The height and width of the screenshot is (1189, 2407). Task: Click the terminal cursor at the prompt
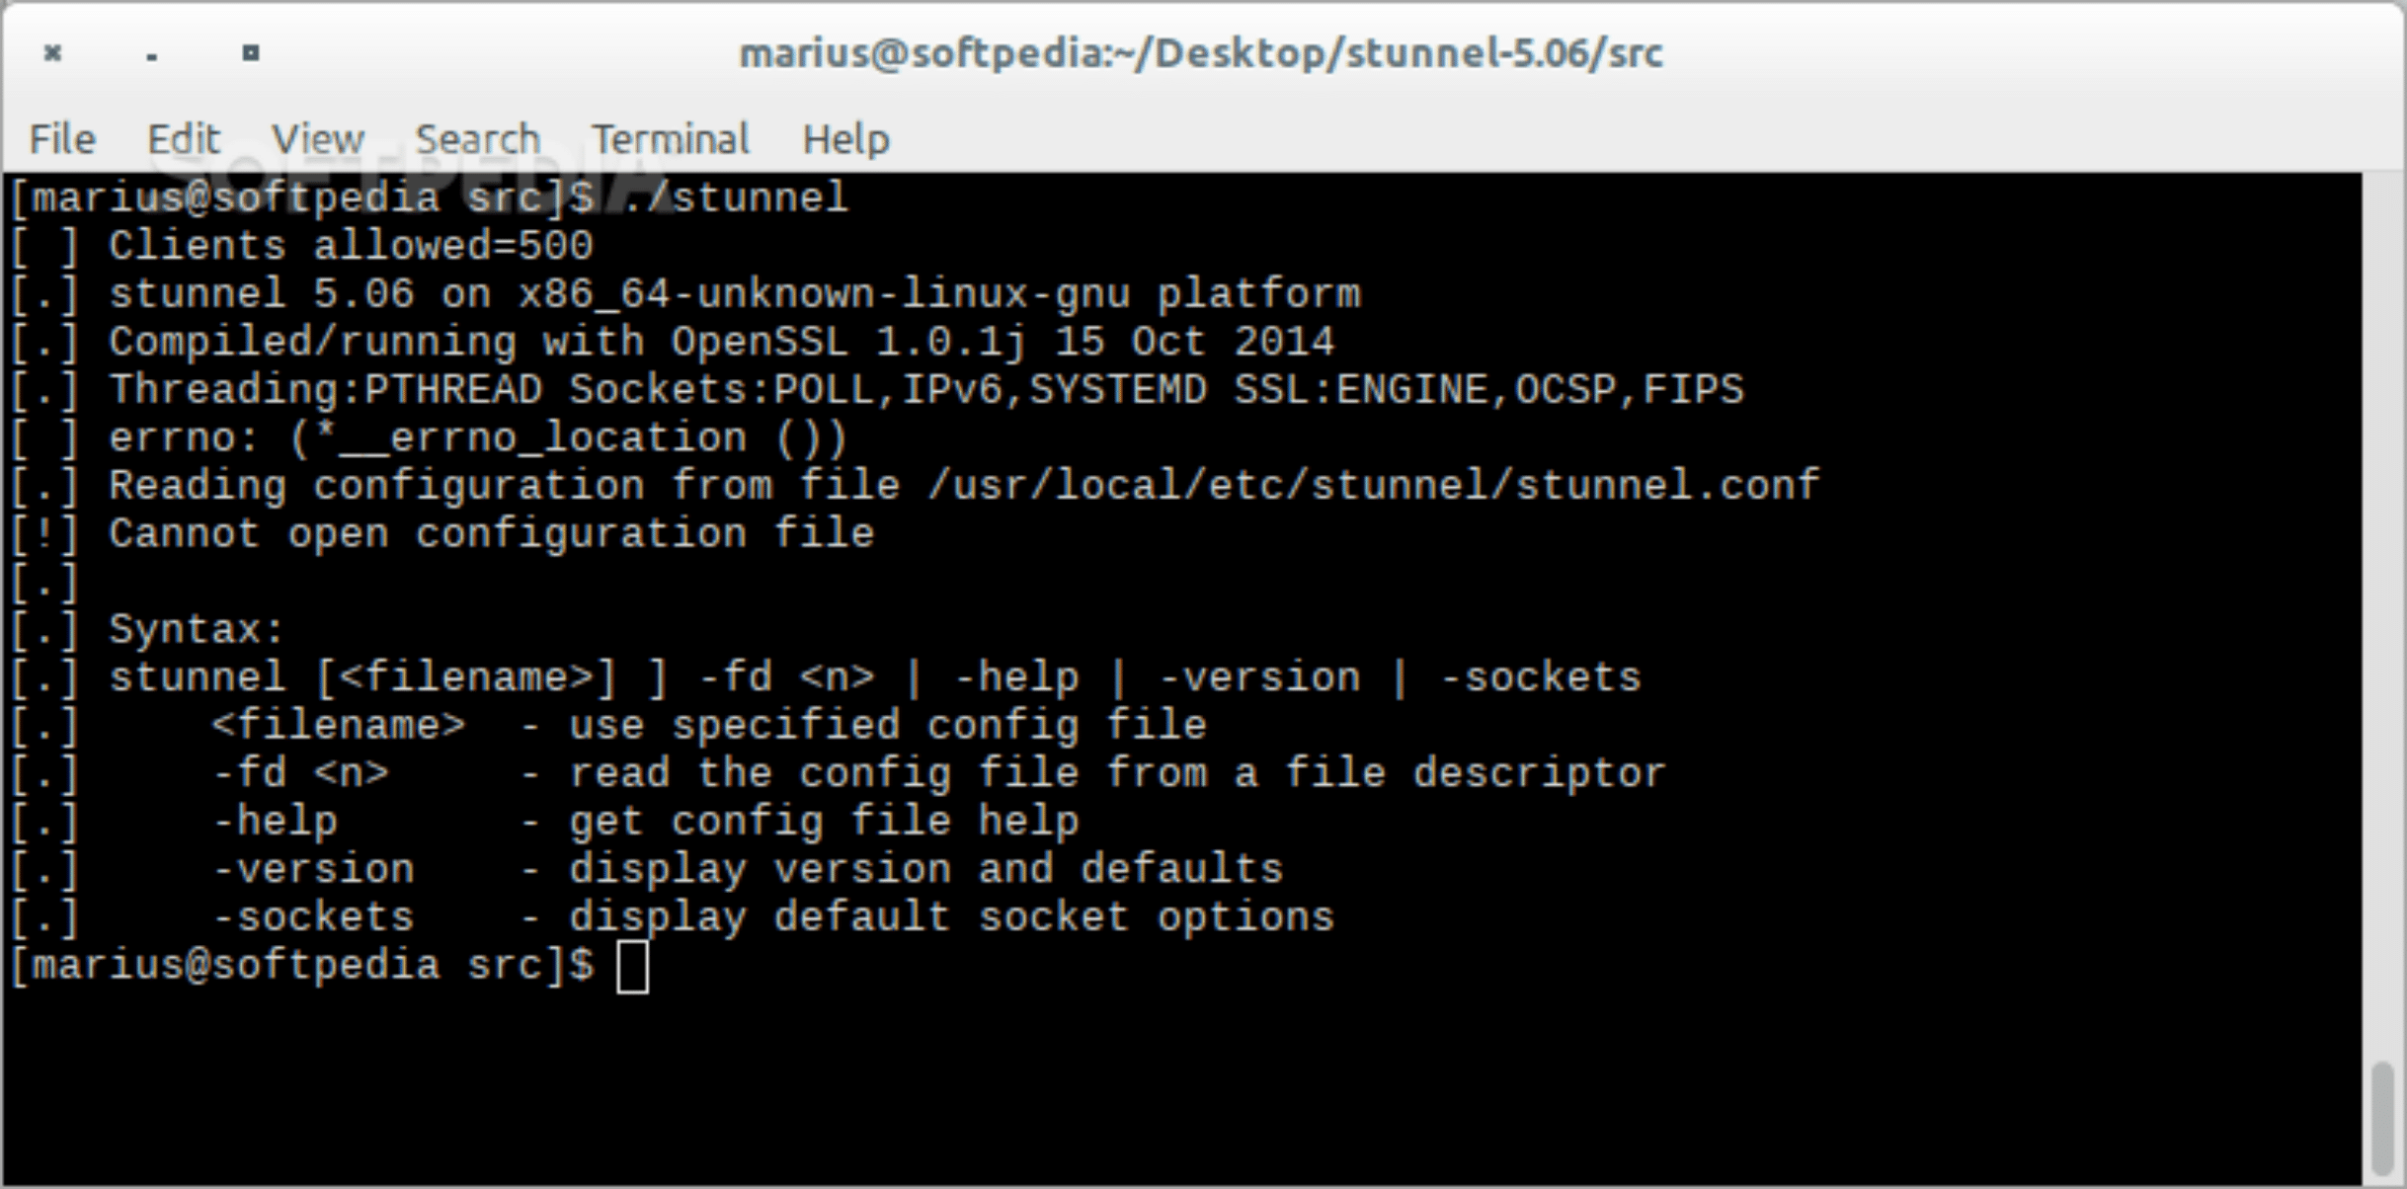point(632,967)
